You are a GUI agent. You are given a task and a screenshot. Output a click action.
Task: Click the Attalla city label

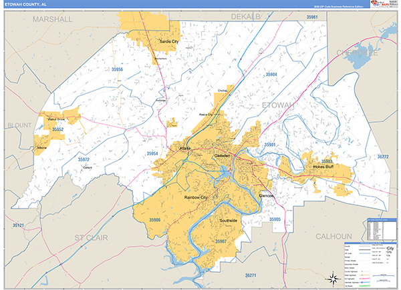[x=185, y=148]
